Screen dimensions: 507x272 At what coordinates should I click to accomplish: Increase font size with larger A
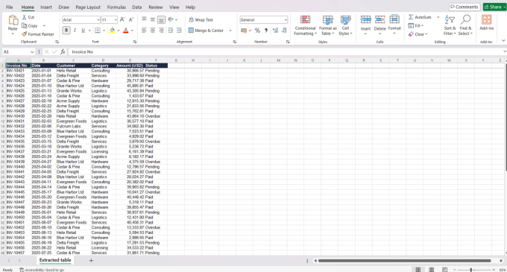122,19
